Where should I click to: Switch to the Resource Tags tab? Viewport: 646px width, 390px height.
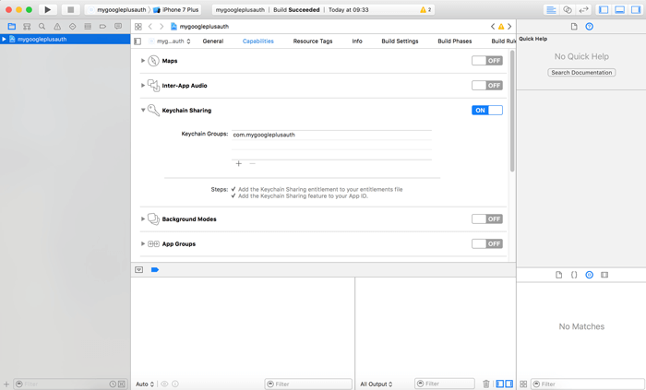[313, 41]
